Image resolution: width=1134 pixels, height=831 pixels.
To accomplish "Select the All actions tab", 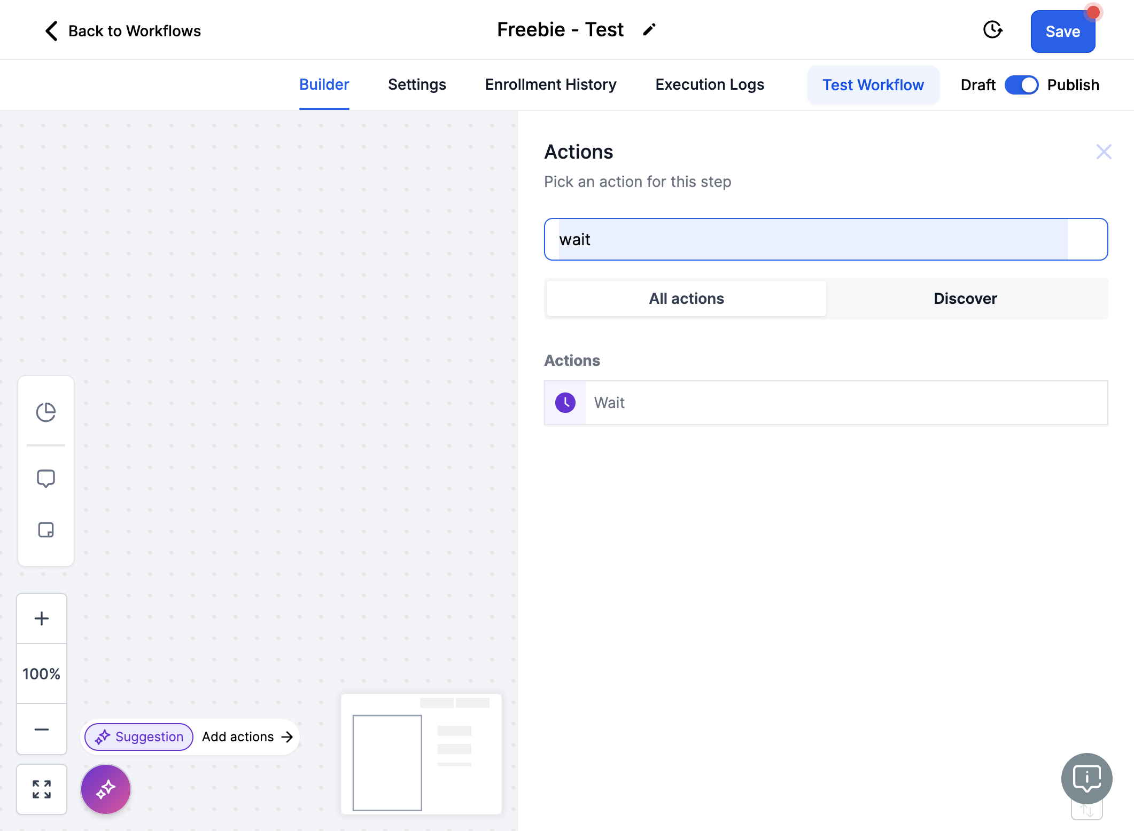I will [x=686, y=299].
